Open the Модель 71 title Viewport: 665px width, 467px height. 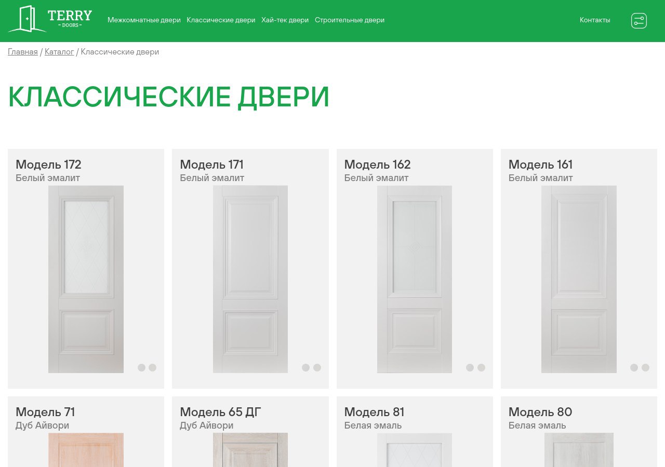(45, 412)
